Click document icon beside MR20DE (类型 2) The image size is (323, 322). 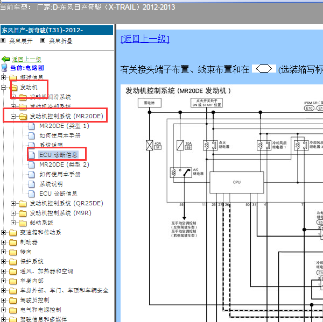point(32,164)
